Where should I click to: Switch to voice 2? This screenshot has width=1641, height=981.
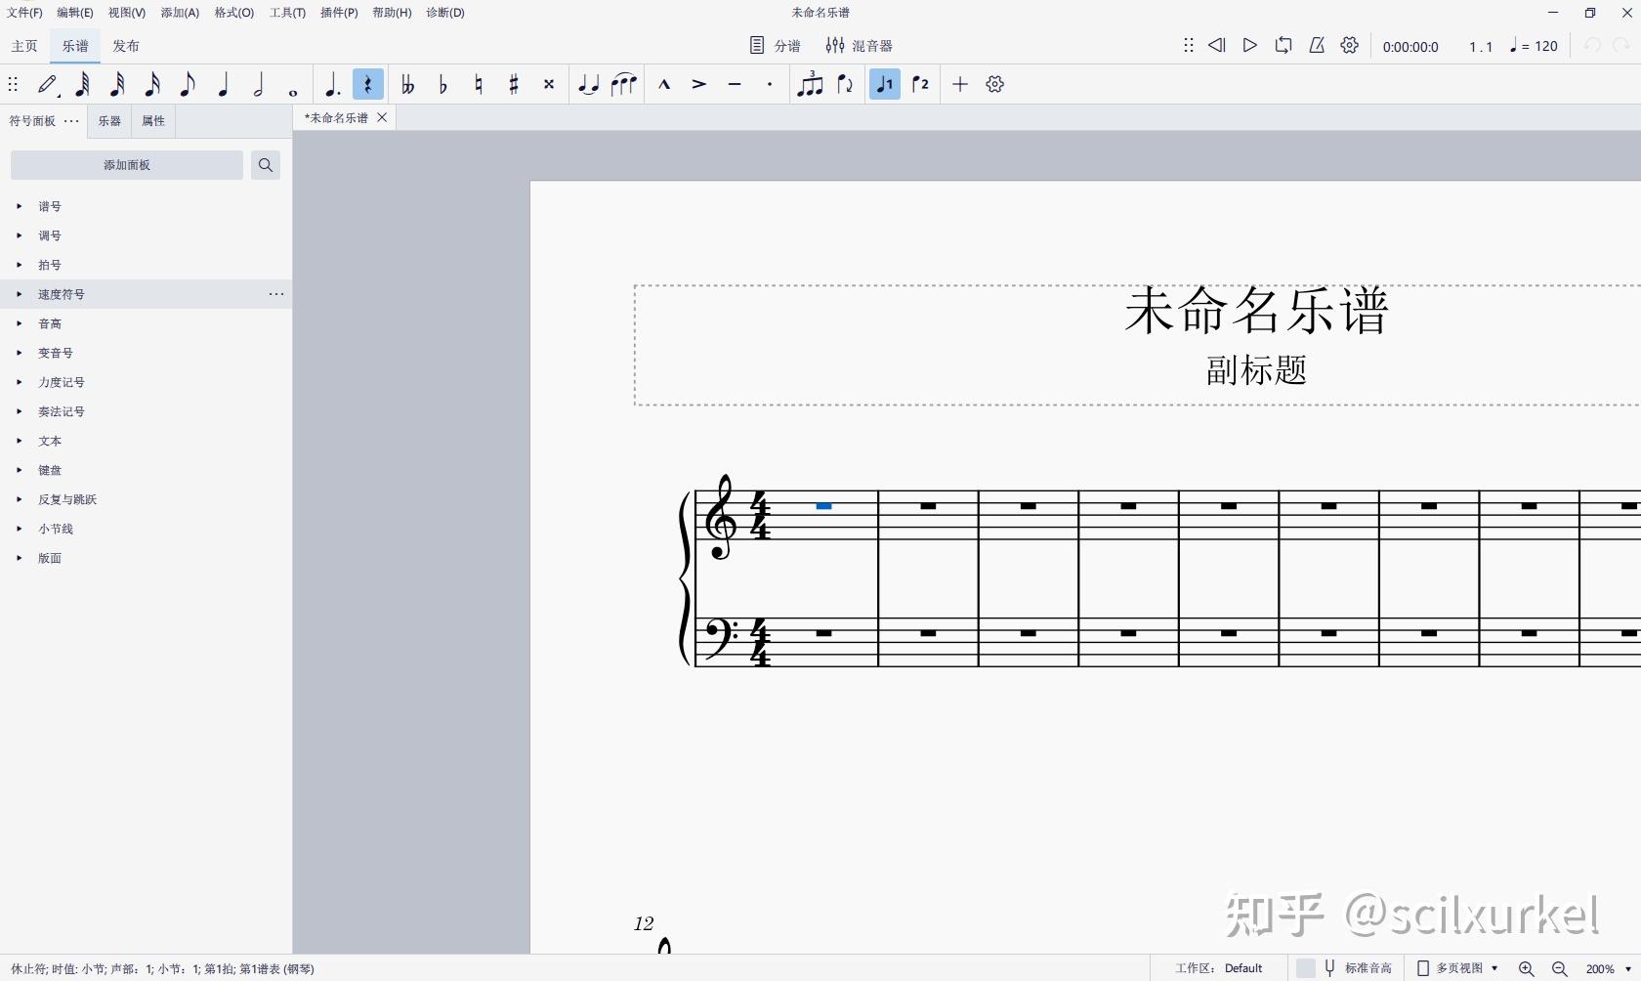[x=920, y=85]
